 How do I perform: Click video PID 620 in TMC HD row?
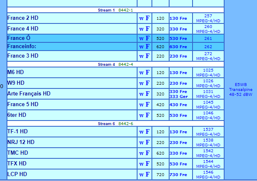click(x=160, y=153)
